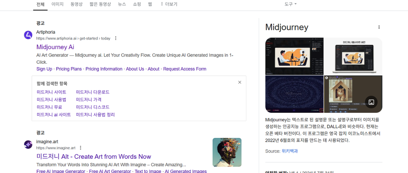Open the 도구 tools dropdown
The height and width of the screenshot is (173, 408).
point(290,4)
